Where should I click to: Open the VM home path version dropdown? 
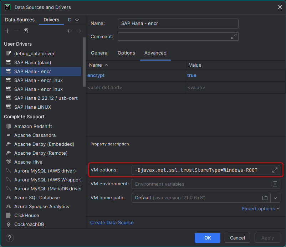[275, 198]
